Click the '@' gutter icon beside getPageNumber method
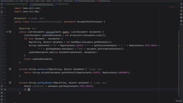The width and height of the screenshot is (183, 103). (10, 83)
